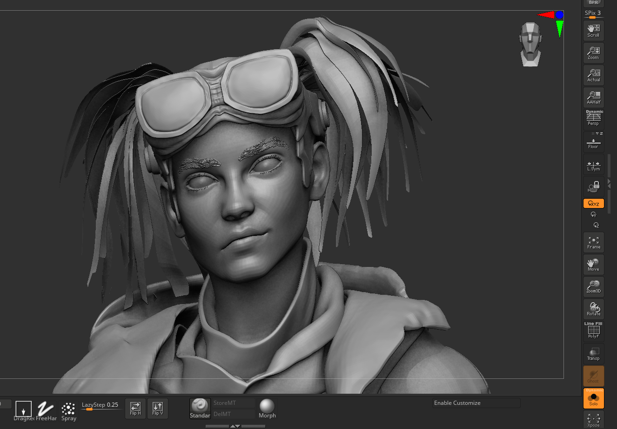Click the Frame mesh button

pos(593,242)
